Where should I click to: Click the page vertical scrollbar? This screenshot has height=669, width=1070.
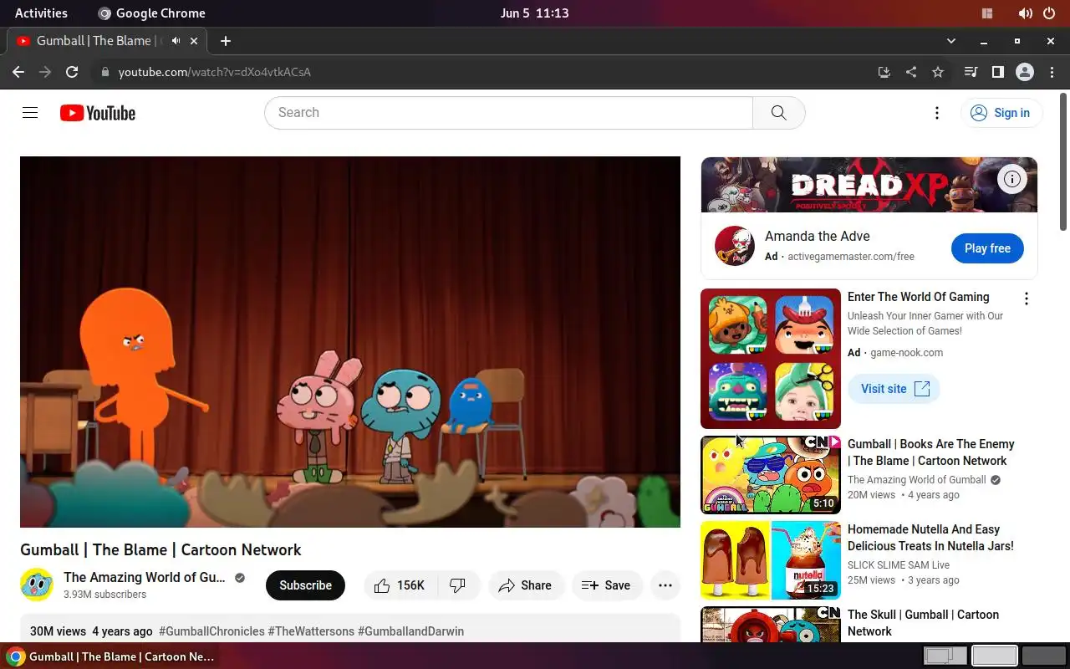click(1063, 163)
